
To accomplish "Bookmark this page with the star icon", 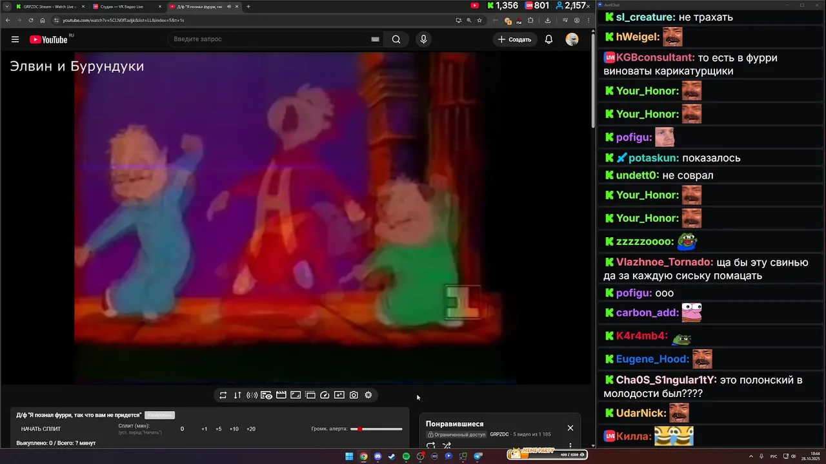I will click(x=479, y=20).
